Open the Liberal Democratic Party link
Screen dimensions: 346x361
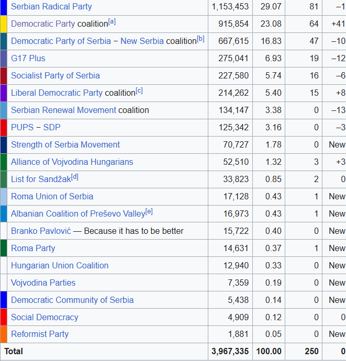[x=57, y=93]
